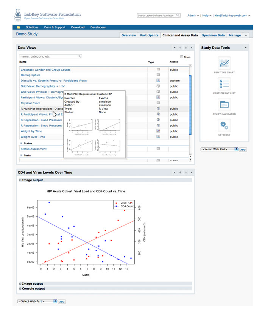Click the Data Views name filter field

point(50,56)
